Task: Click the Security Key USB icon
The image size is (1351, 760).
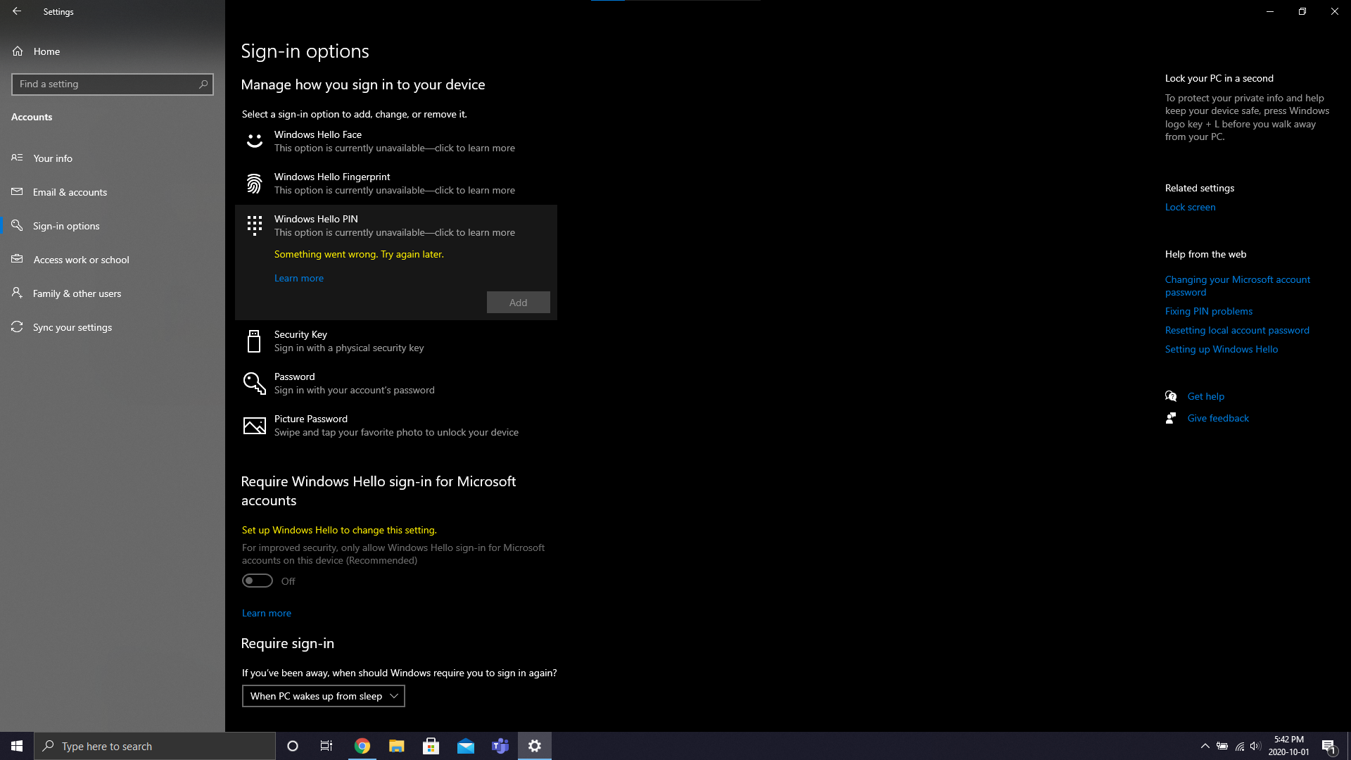Action: tap(254, 341)
